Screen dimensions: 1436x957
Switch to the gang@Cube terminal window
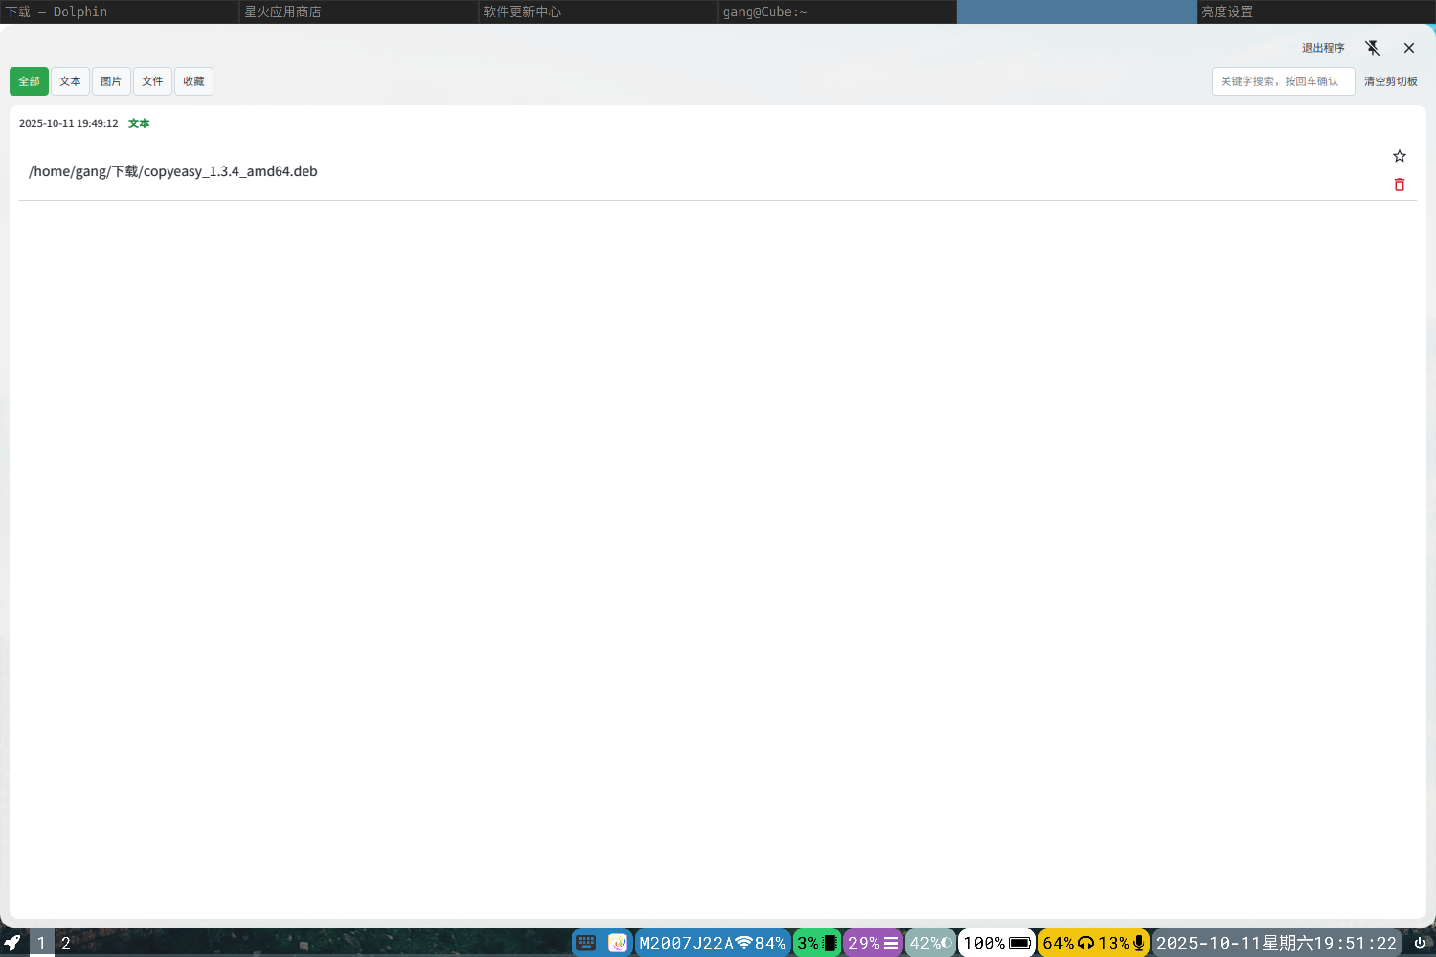pyautogui.click(x=838, y=11)
